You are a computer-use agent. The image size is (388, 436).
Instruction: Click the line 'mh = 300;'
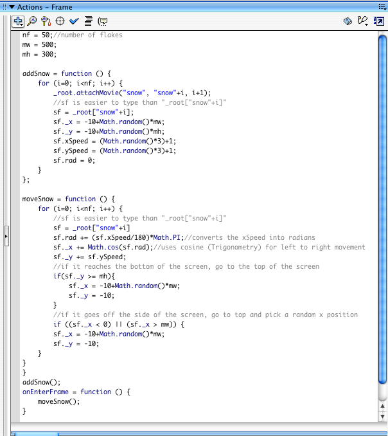coord(39,54)
